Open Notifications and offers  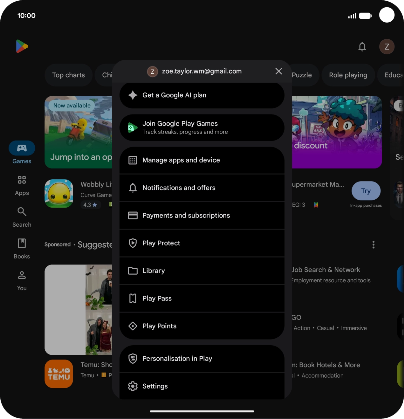(202, 188)
